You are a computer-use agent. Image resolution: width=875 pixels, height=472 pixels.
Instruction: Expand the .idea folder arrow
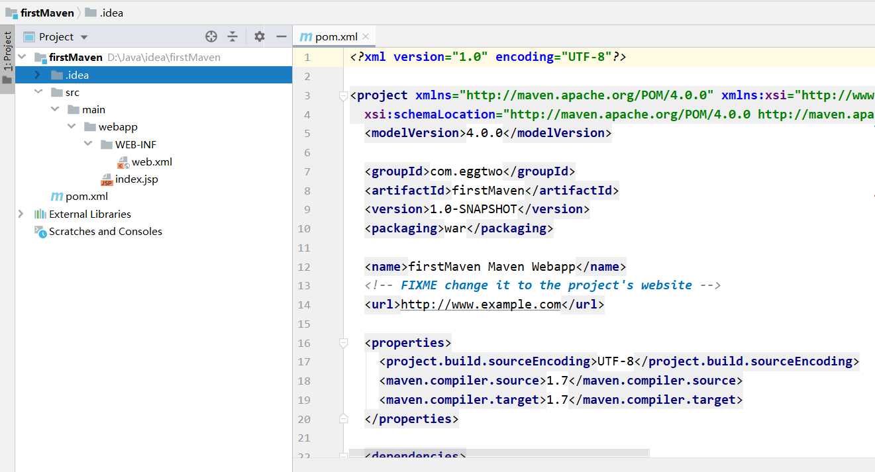pos(38,75)
